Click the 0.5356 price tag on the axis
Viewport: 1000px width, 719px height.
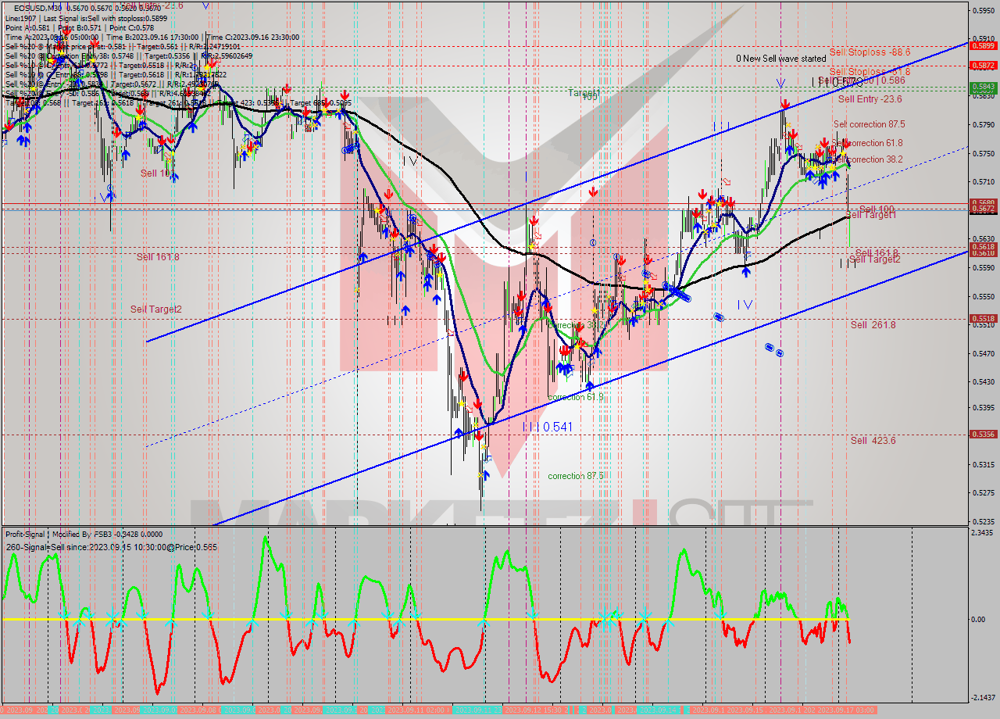(x=982, y=434)
